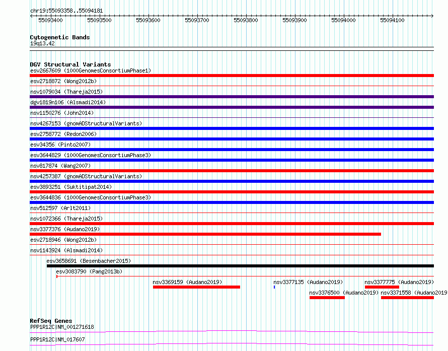Click the magenta PPP1R12C|NM_001271618 transcript line
Image resolution: width=448 pixels, height=351 pixels.
(232, 331)
